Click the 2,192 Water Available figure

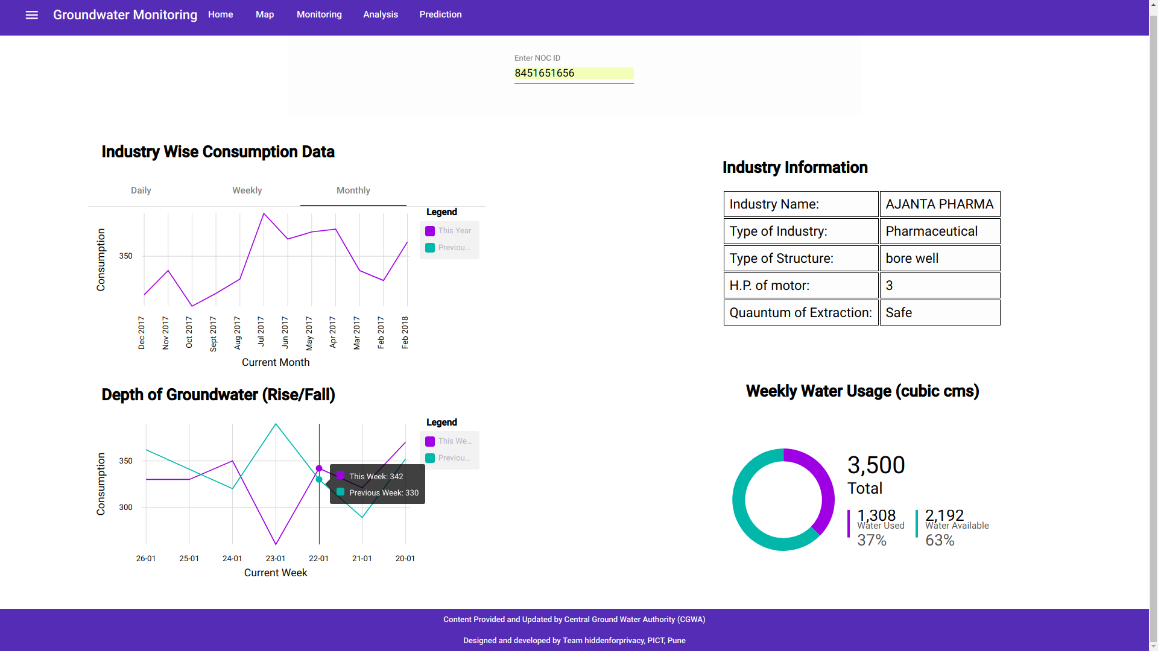pyautogui.click(x=944, y=515)
